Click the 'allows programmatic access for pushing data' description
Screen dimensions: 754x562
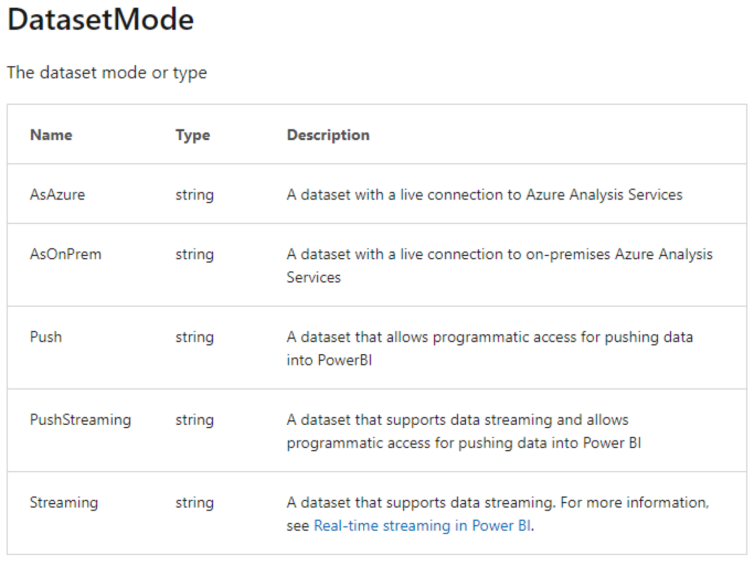489,337
